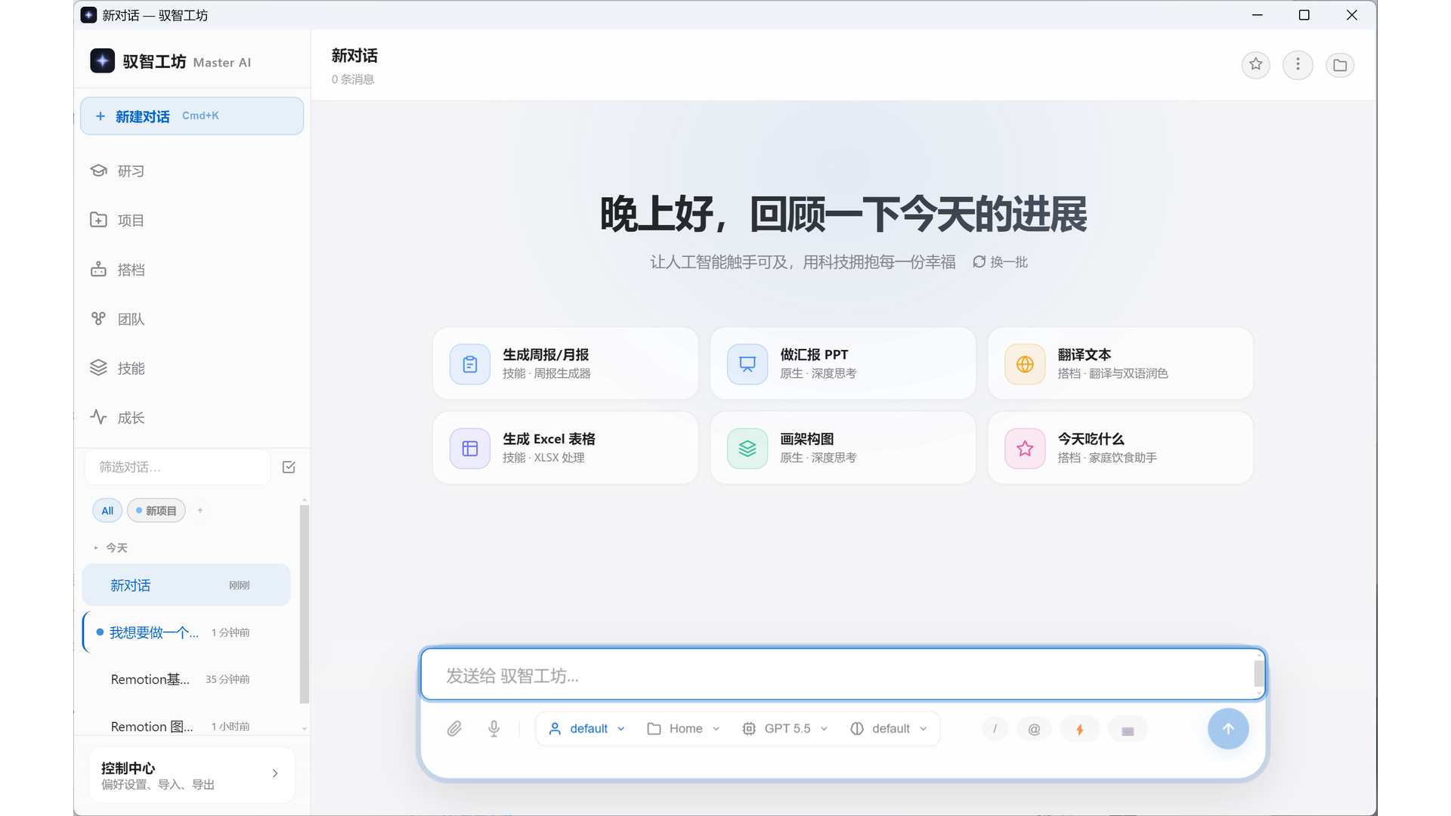The image size is (1451, 816).
Task: Choose the 翻译文本 suggestion card
Action: 1120,363
